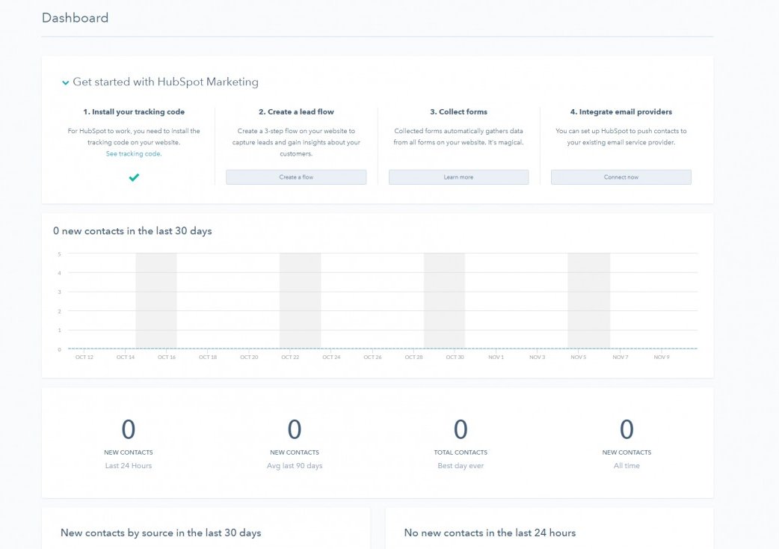Click '4. Integrate email providers' heading
This screenshot has height=549, width=779.
click(x=621, y=111)
